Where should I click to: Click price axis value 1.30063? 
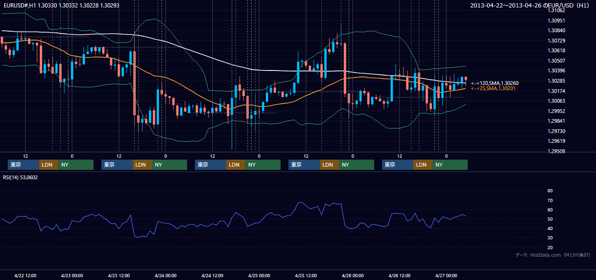coord(556,101)
